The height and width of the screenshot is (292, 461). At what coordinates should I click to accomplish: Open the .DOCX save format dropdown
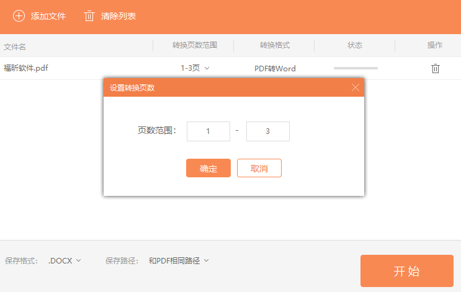click(x=65, y=260)
